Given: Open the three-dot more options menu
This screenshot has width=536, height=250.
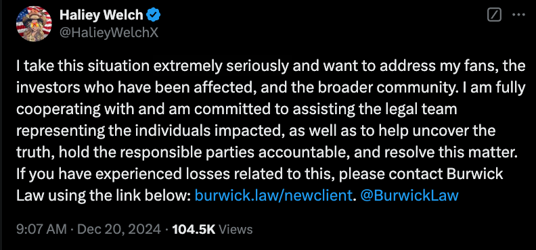Looking at the screenshot, I should tap(518, 15).
